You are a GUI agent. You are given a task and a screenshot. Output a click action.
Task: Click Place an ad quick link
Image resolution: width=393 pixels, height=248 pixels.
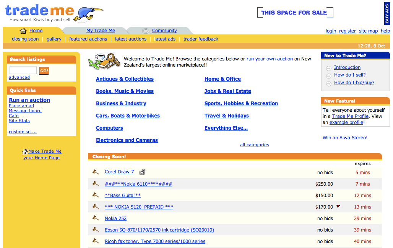21,106
